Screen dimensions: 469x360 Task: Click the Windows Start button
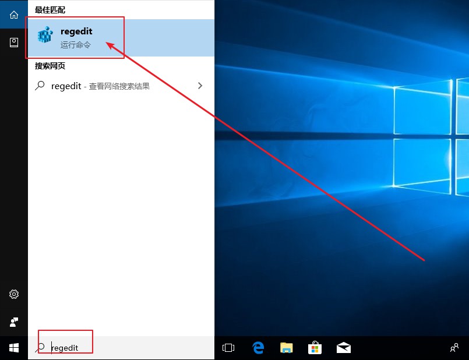click(14, 348)
